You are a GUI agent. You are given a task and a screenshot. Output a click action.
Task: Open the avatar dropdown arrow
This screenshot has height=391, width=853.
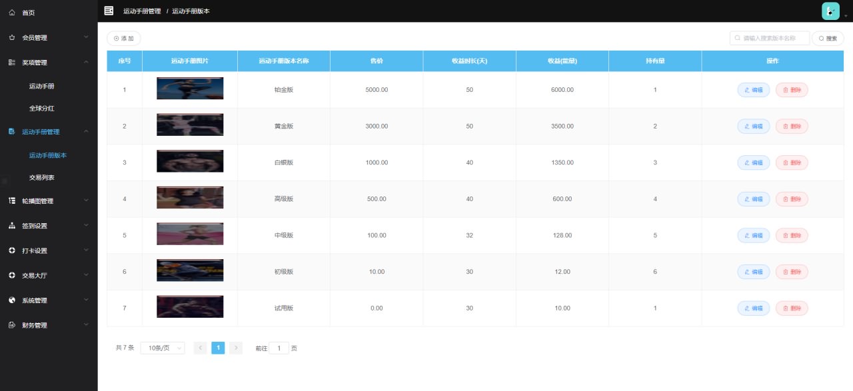(x=846, y=15)
